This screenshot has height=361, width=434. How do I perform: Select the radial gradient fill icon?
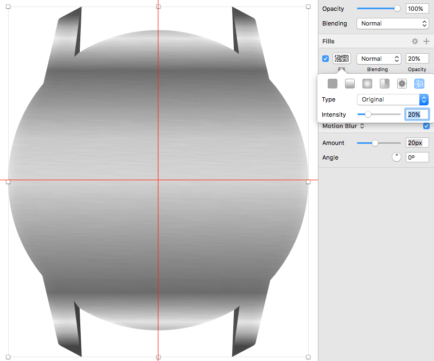click(367, 84)
